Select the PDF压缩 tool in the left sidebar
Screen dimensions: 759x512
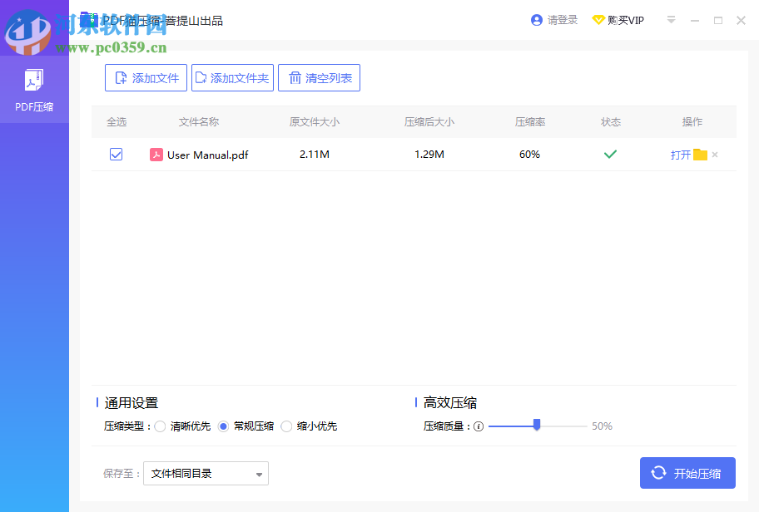coord(34,87)
